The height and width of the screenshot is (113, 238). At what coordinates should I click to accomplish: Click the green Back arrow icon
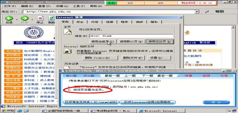(x=9, y=18)
